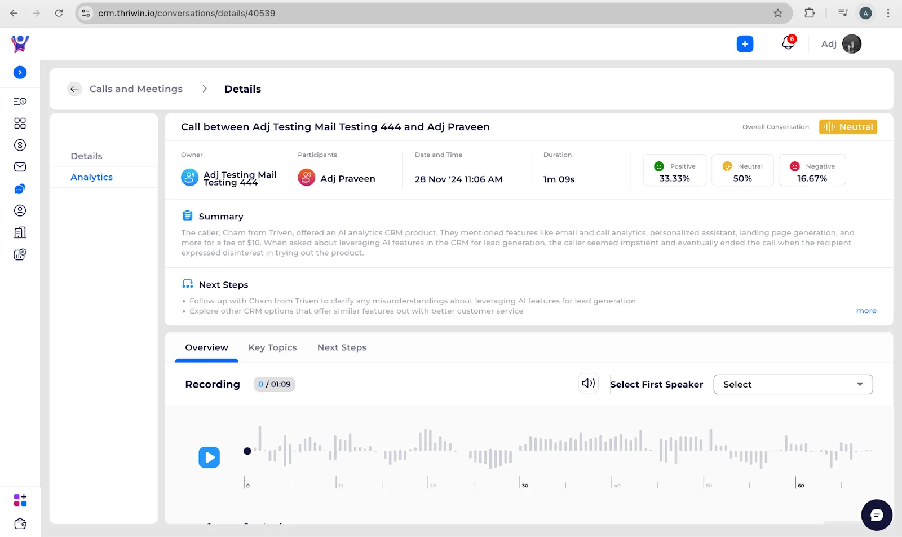Play the call recording
This screenshot has height=537, width=902.
[209, 457]
